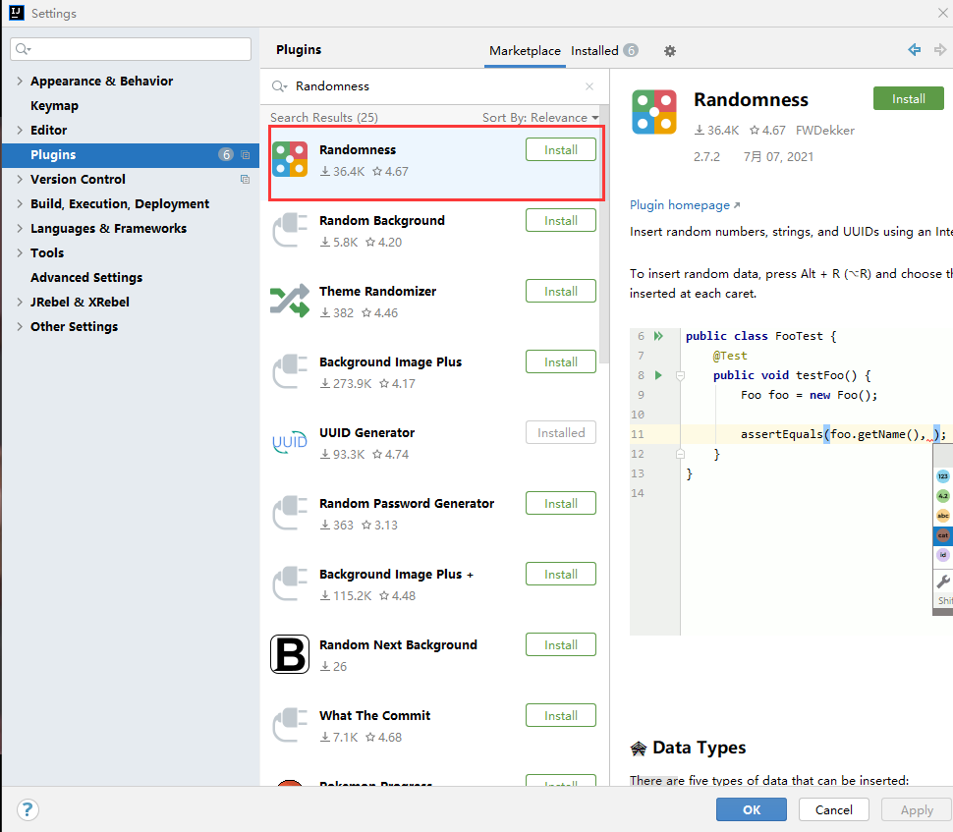
Task: Focus the plugin search field containing Randomness
Action: click(x=432, y=86)
